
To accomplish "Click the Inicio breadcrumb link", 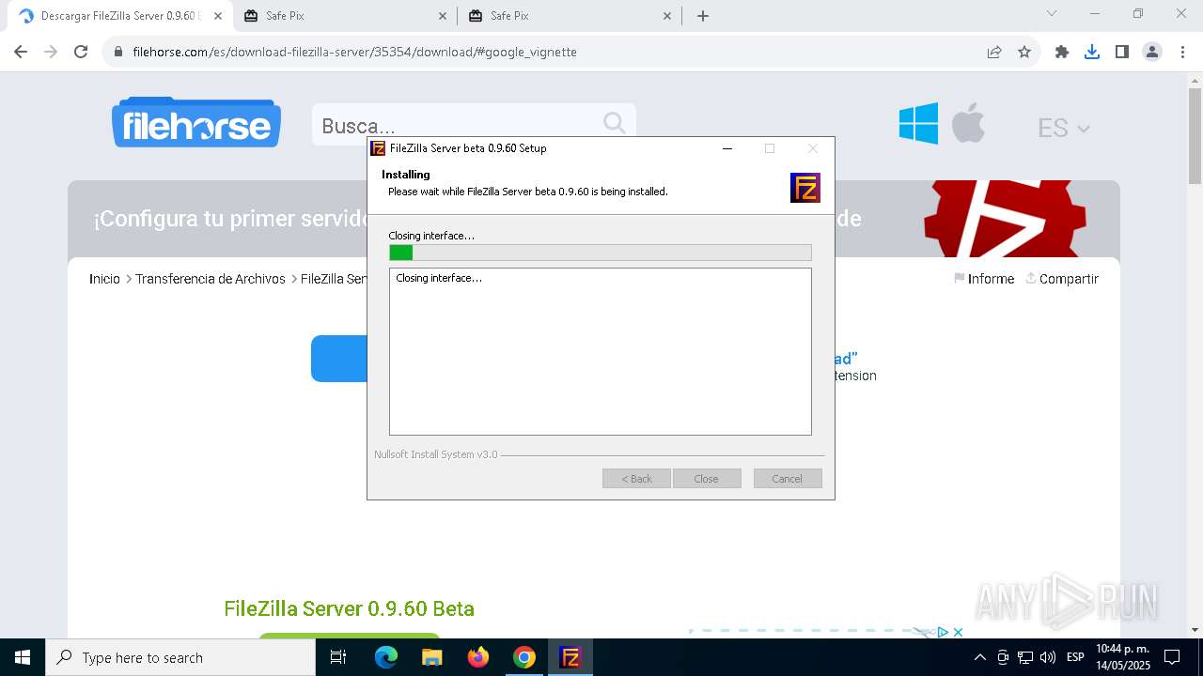I will 104,279.
